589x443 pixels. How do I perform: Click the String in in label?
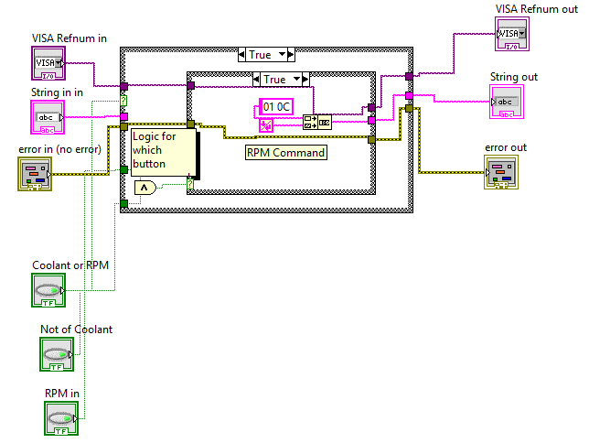click(57, 92)
